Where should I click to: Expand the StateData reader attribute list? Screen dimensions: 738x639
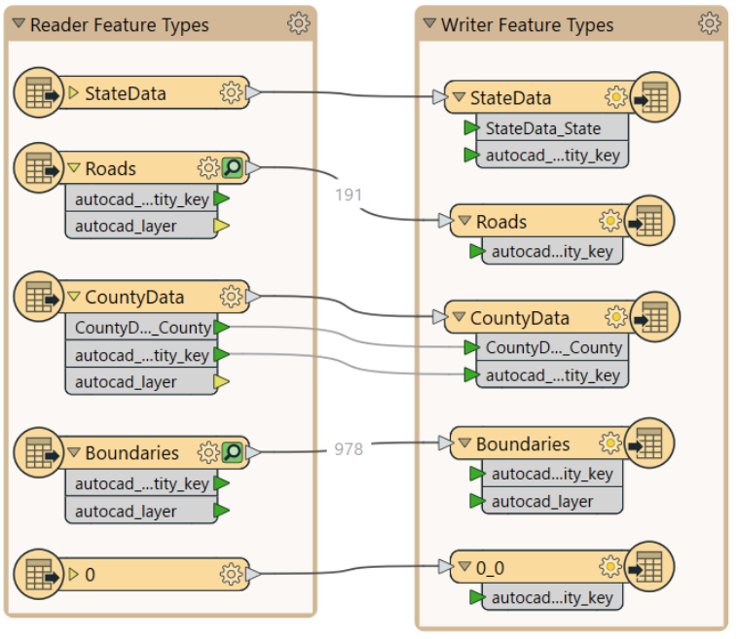tap(73, 92)
